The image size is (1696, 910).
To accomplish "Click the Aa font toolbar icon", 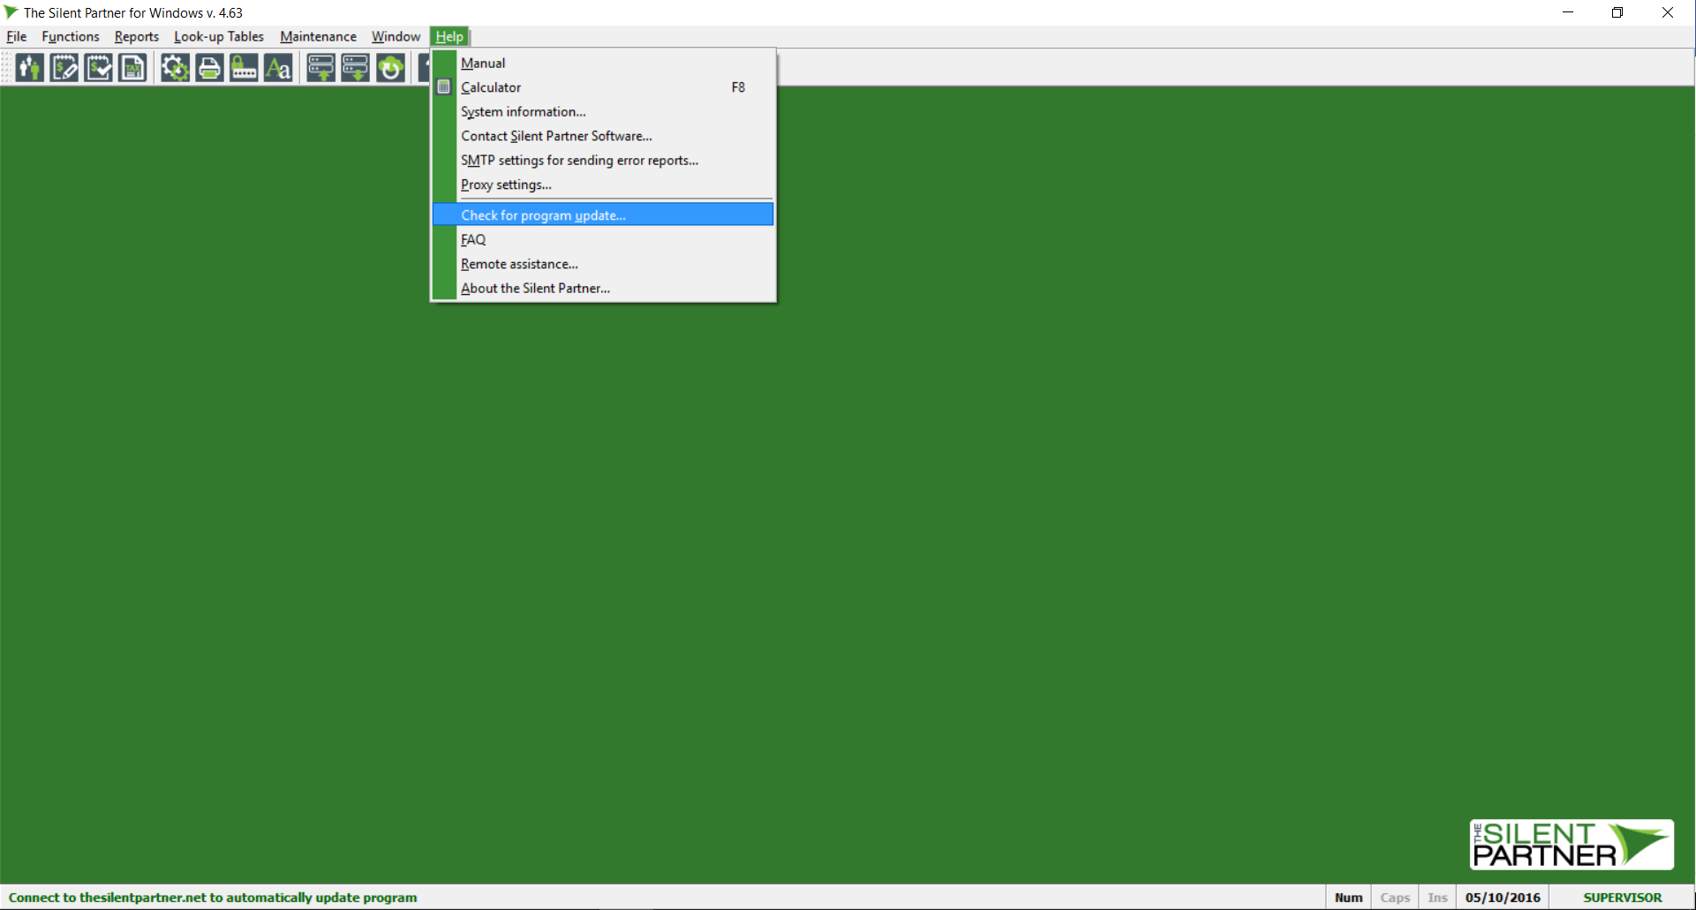I will 278,68.
